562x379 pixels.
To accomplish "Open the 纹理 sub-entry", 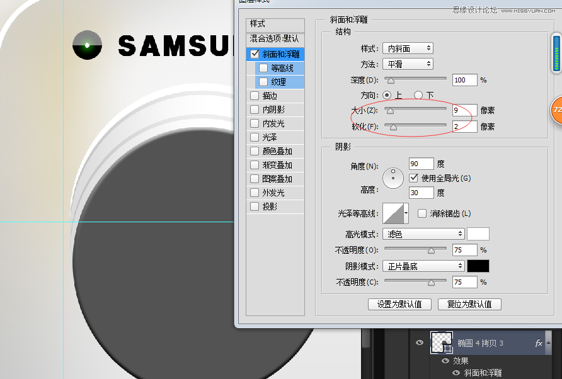I will (x=280, y=82).
